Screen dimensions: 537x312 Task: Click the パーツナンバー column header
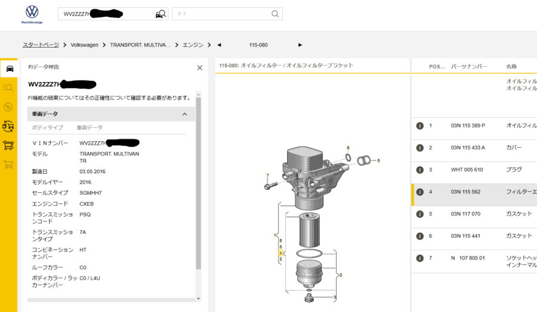tap(469, 67)
